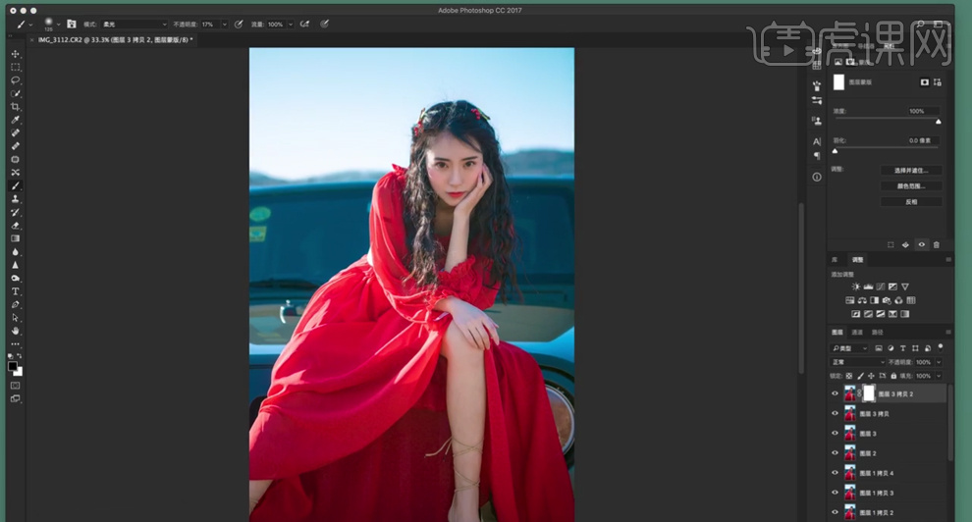Image resolution: width=972 pixels, height=522 pixels.
Task: Open the brush opacity dropdown arrow
Action: pos(225,25)
